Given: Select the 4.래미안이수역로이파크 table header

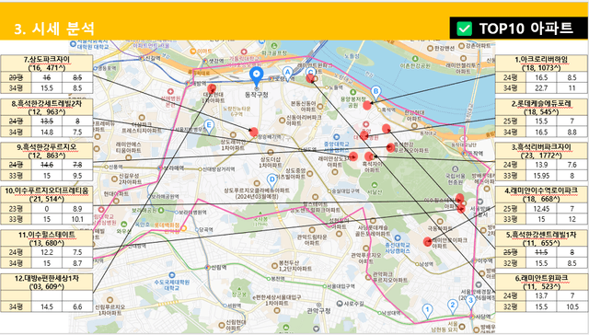Looking at the screenshot, I should [x=541, y=195].
